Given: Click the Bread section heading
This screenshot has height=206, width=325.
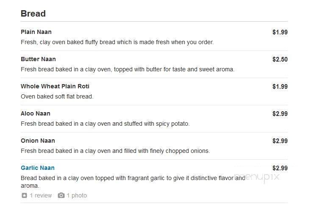Looking at the screenshot, I should tap(33, 14).
